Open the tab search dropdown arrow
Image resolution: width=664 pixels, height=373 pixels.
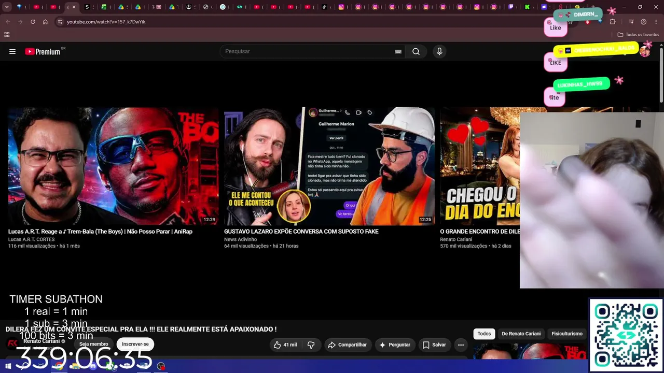(7, 7)
